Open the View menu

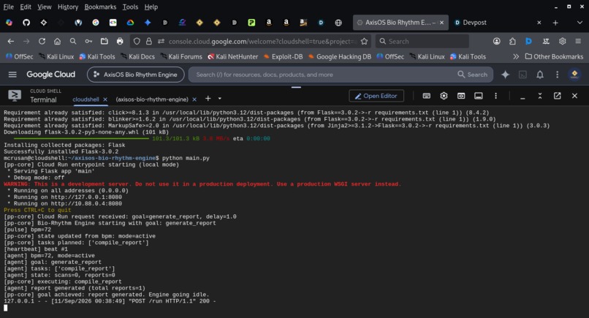pos(45,7)
